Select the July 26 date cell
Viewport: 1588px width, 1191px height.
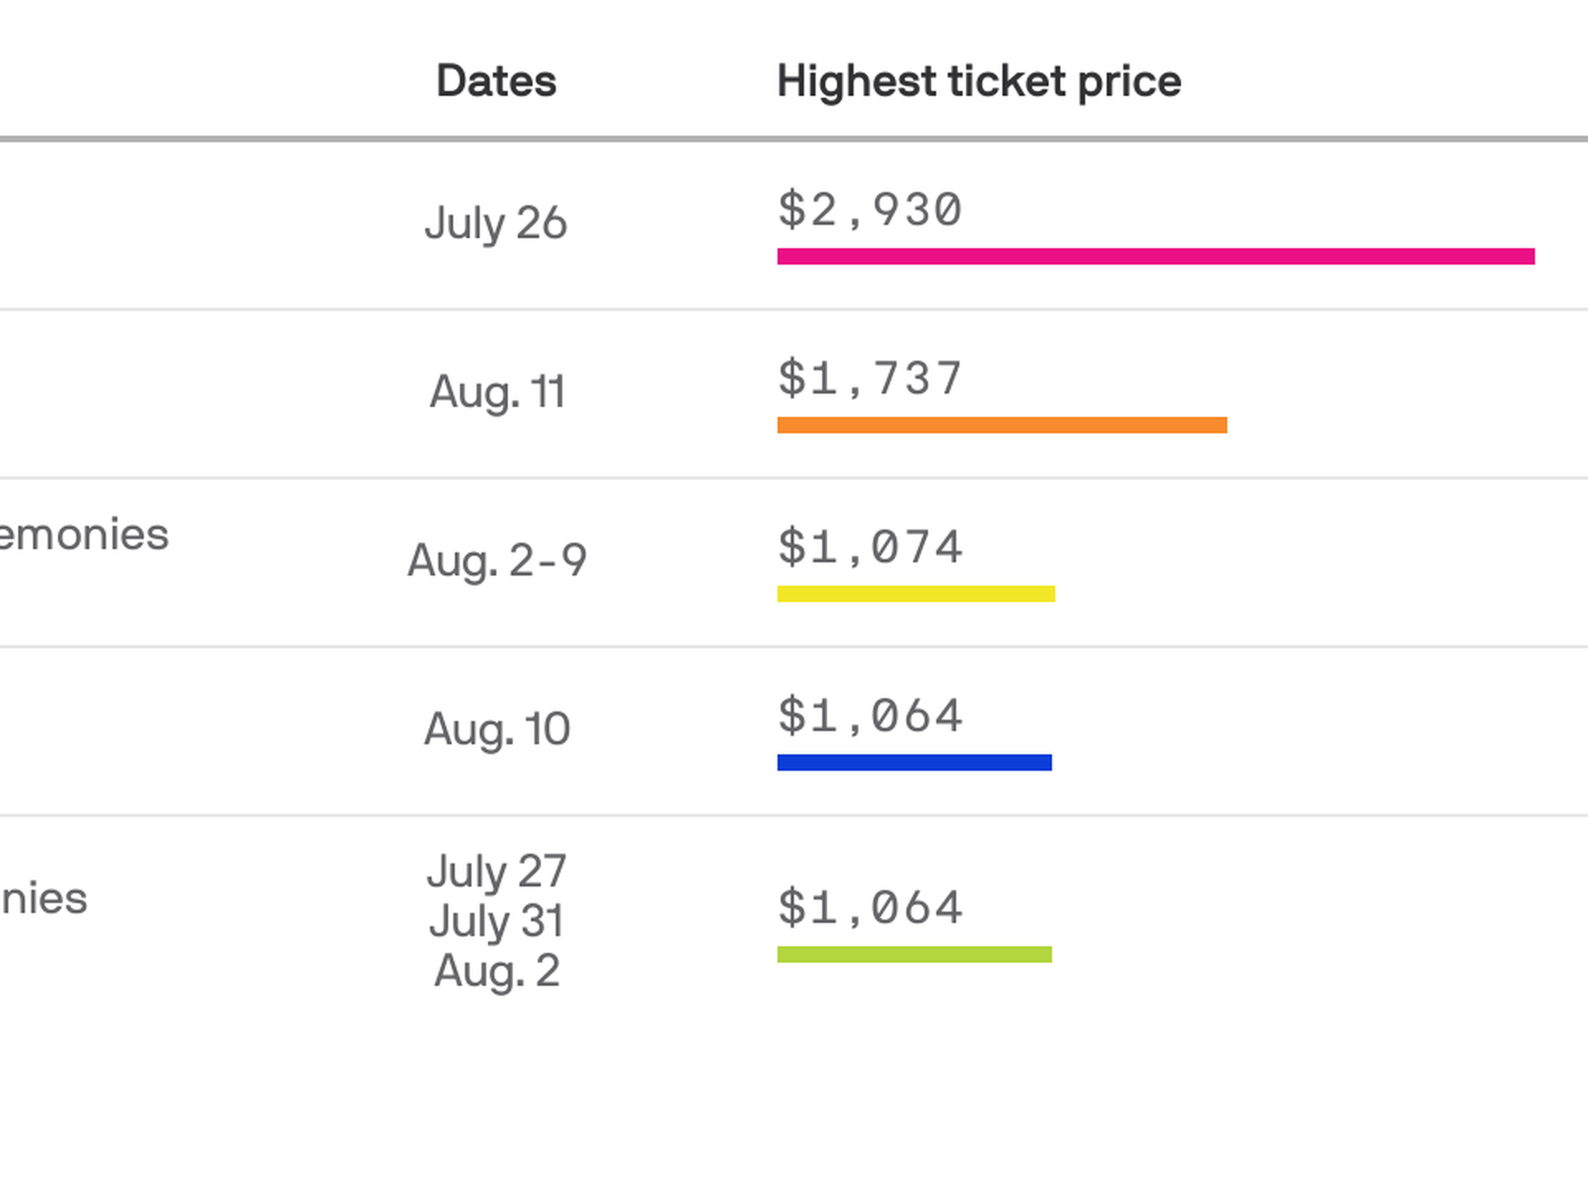495,223
